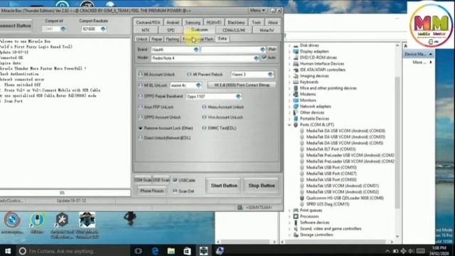Launch Microsoft Edge from the taskbar
This screenshot has width=455, height=256.
[x=155, y=251]
